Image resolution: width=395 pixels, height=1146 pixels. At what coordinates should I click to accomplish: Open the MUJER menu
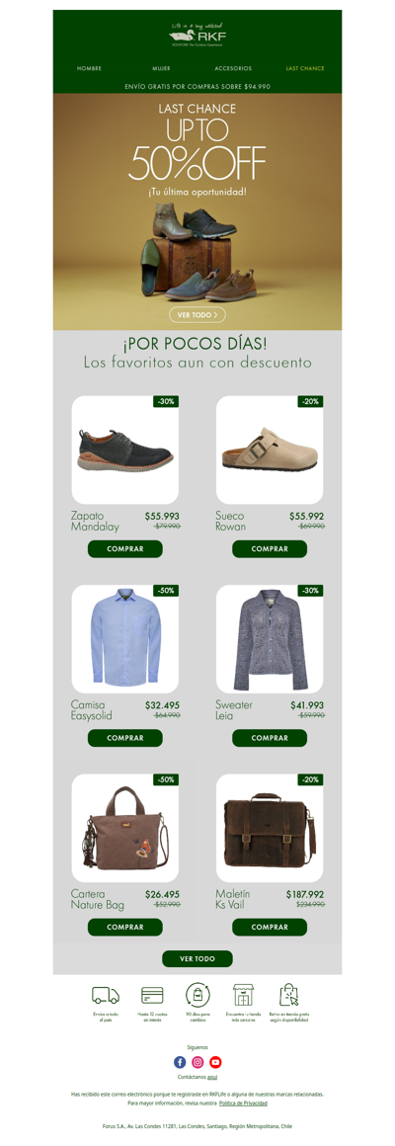coord(161,68)
